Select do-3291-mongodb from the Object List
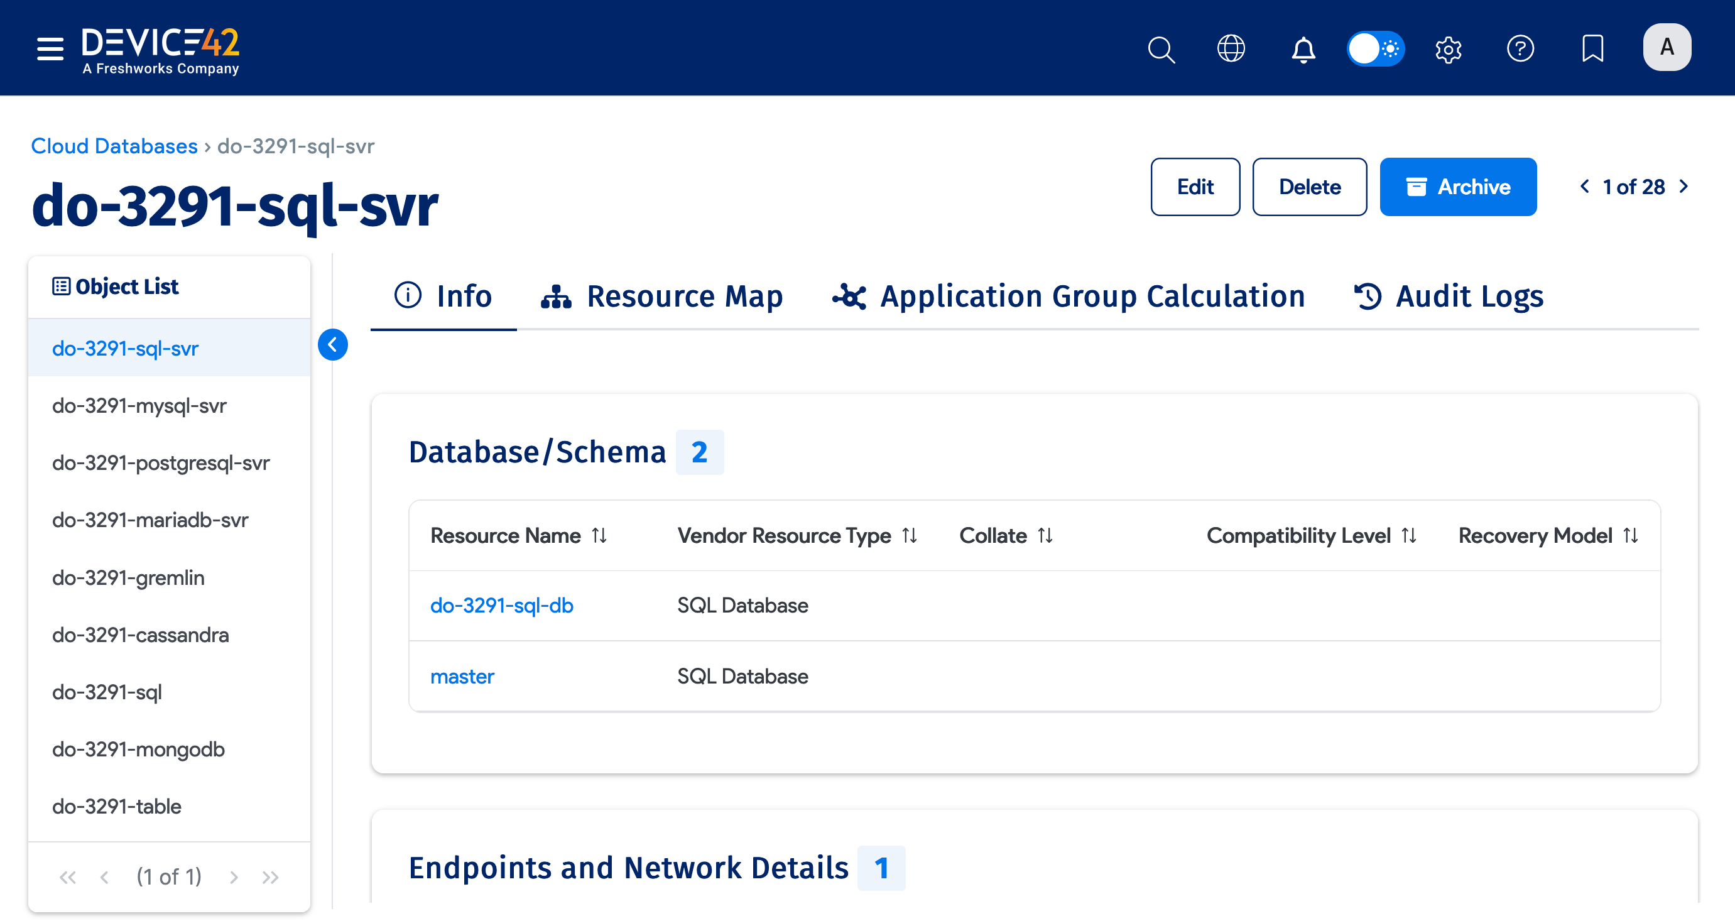The image size is (1735, 921). pyautogui.click(x=138, y=749)
